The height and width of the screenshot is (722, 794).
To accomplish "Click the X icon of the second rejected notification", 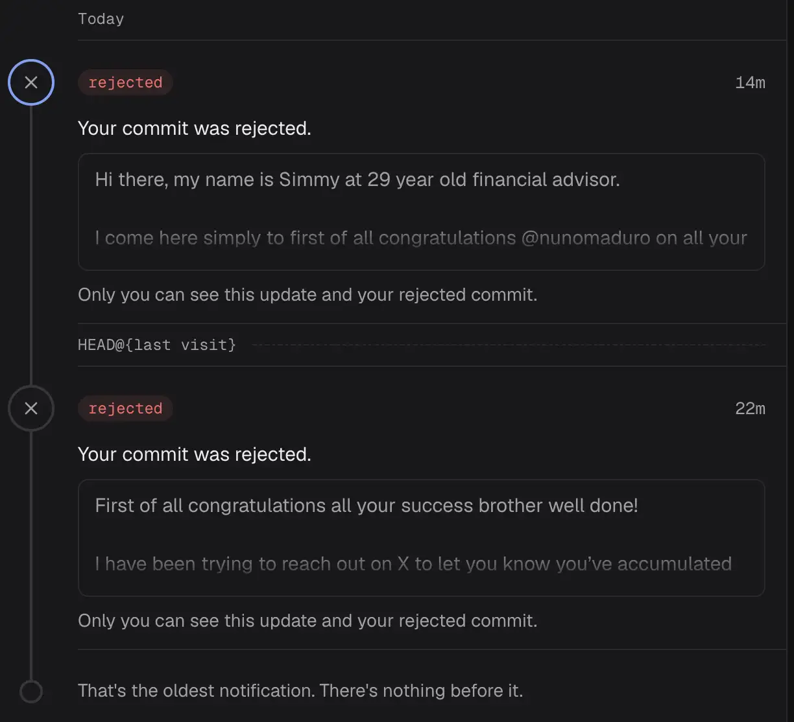I will pyautogui.click(x=31, y=408).
